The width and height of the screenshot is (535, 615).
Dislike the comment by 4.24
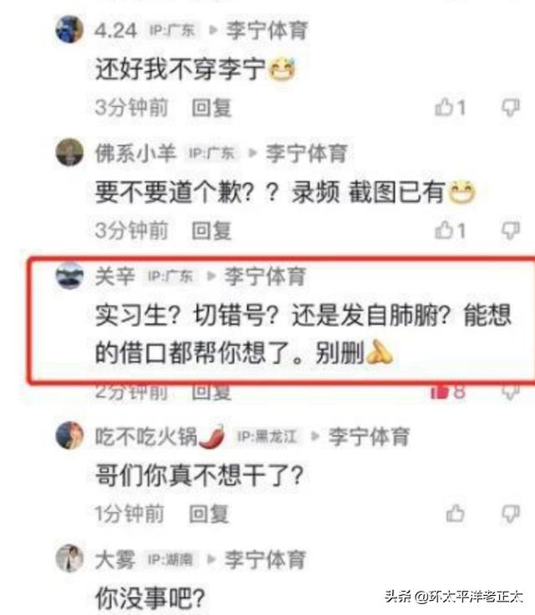pyautogui.click(x=511, y=108)
